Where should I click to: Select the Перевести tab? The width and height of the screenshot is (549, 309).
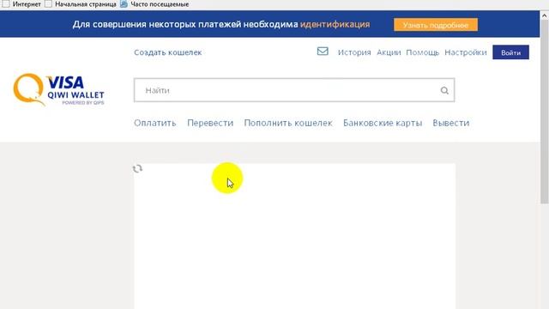pyautogui.click(x=210, y=123)
